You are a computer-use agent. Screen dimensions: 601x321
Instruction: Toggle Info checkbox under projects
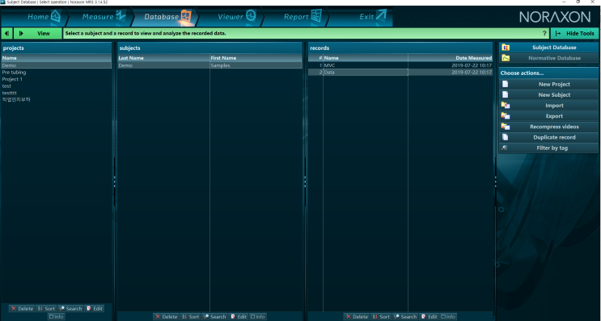pyautogui.click(x=57, y=316)
